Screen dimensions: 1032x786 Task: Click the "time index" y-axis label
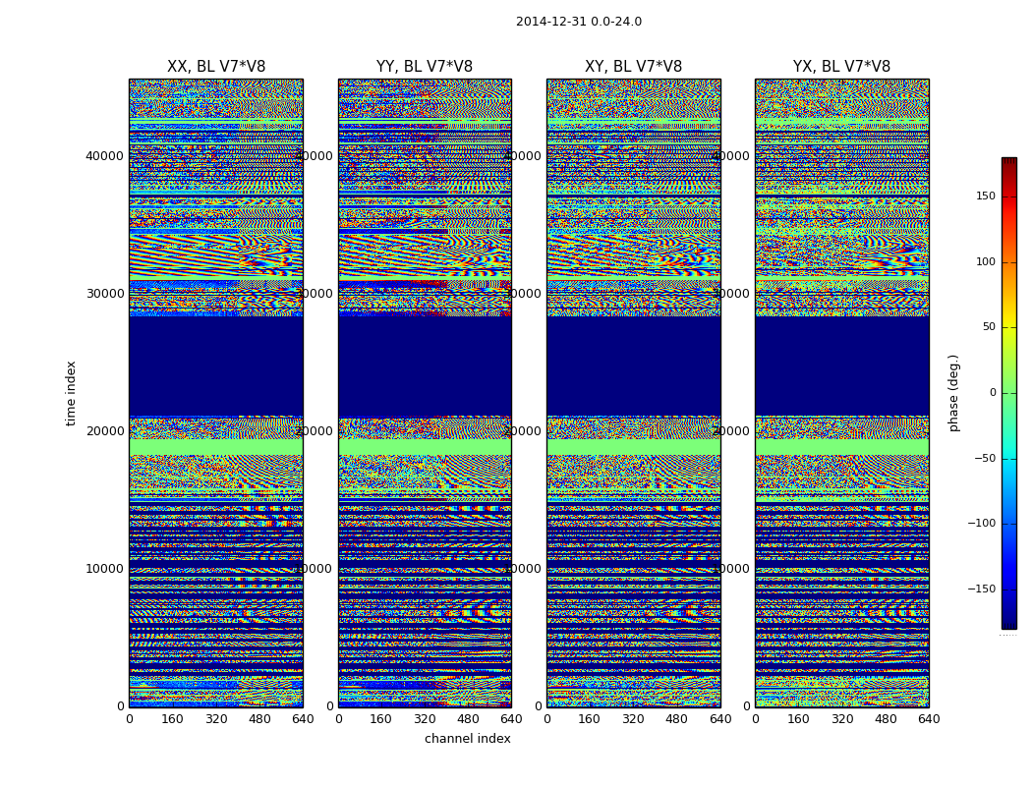click(71, 393)
